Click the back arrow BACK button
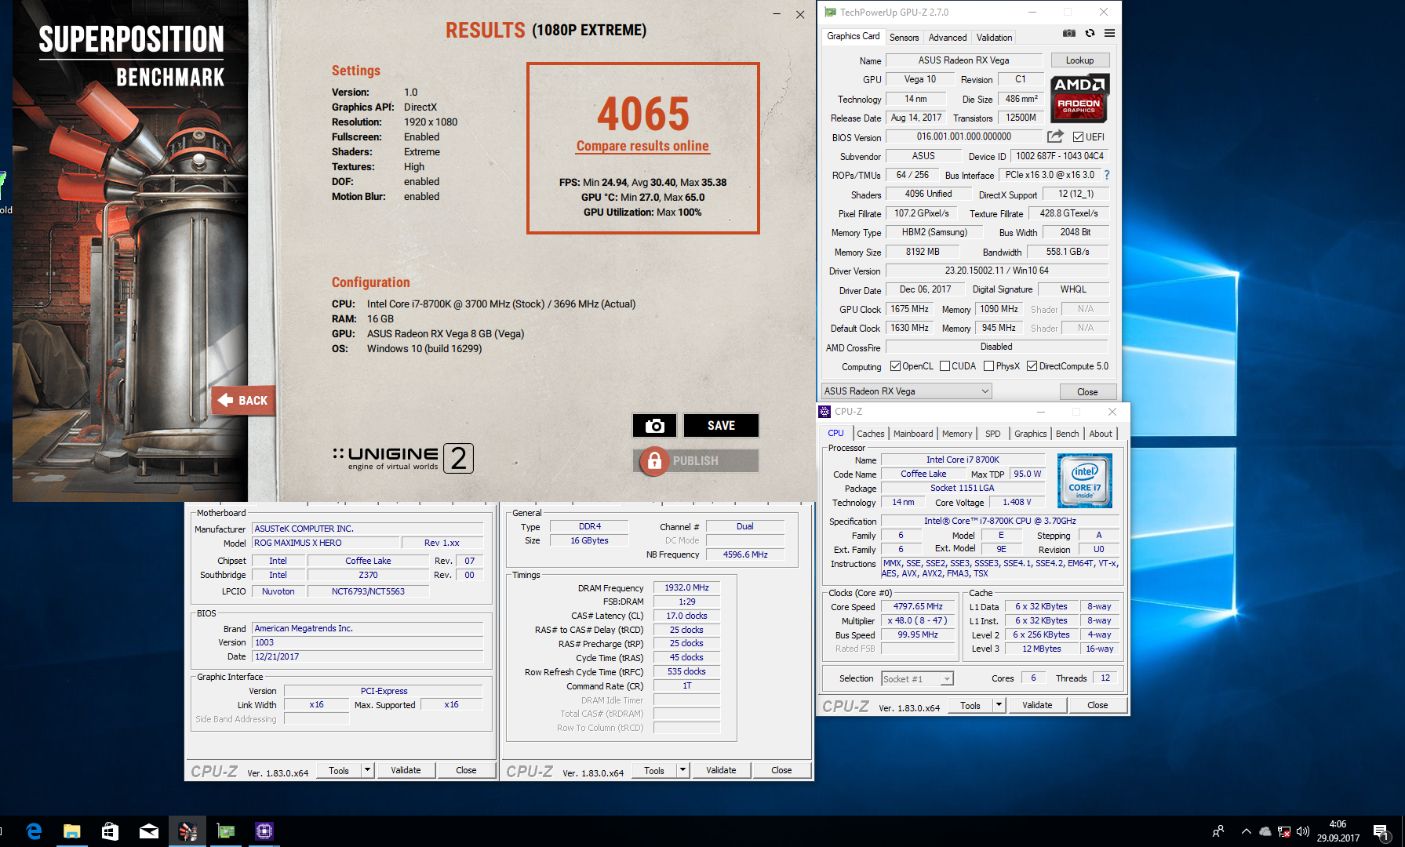The image size is (1405, 847). coord(243,400)
